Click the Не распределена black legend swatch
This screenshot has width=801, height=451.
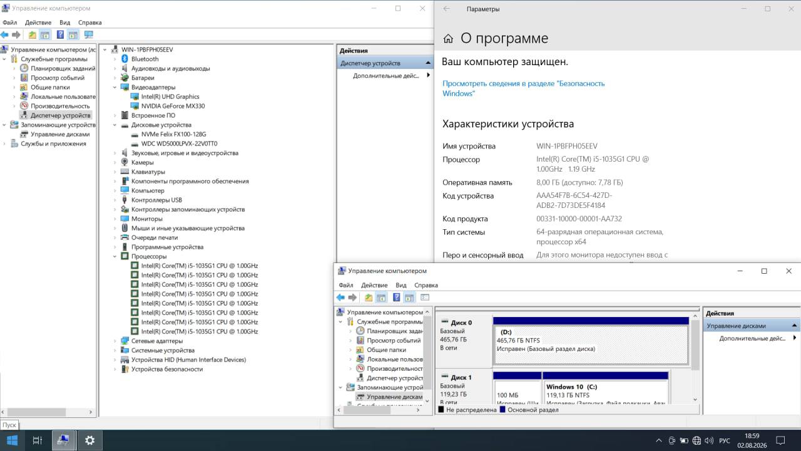441,410
